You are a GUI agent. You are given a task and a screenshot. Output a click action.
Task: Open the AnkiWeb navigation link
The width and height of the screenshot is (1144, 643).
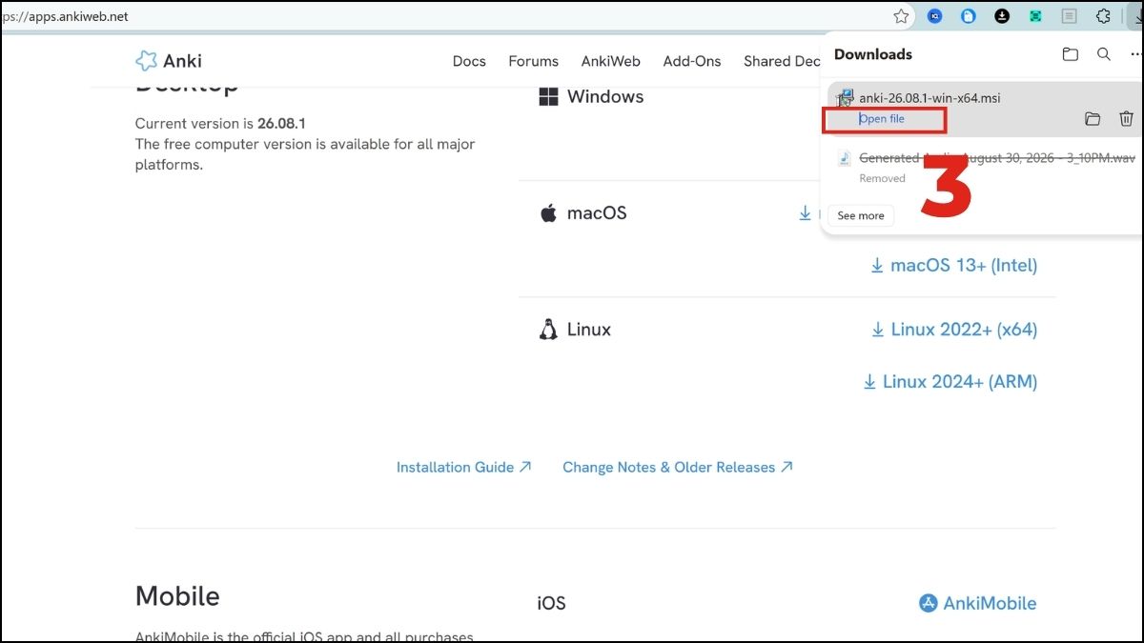click(x=610, y=61)
